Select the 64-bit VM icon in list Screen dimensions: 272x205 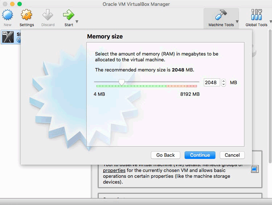point(8,37)
